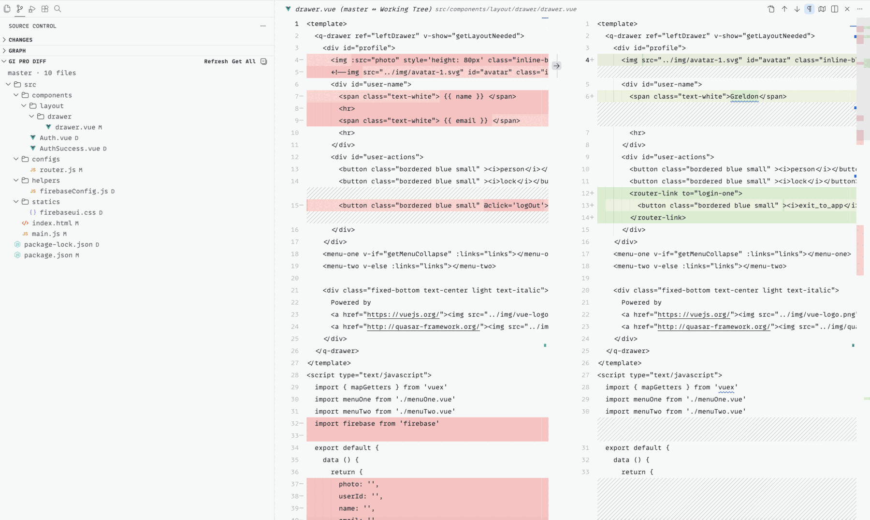The width and height of the screenshot is (870, 520).
Task: Open the Extensions view
Action: click(x=45, y=9)
